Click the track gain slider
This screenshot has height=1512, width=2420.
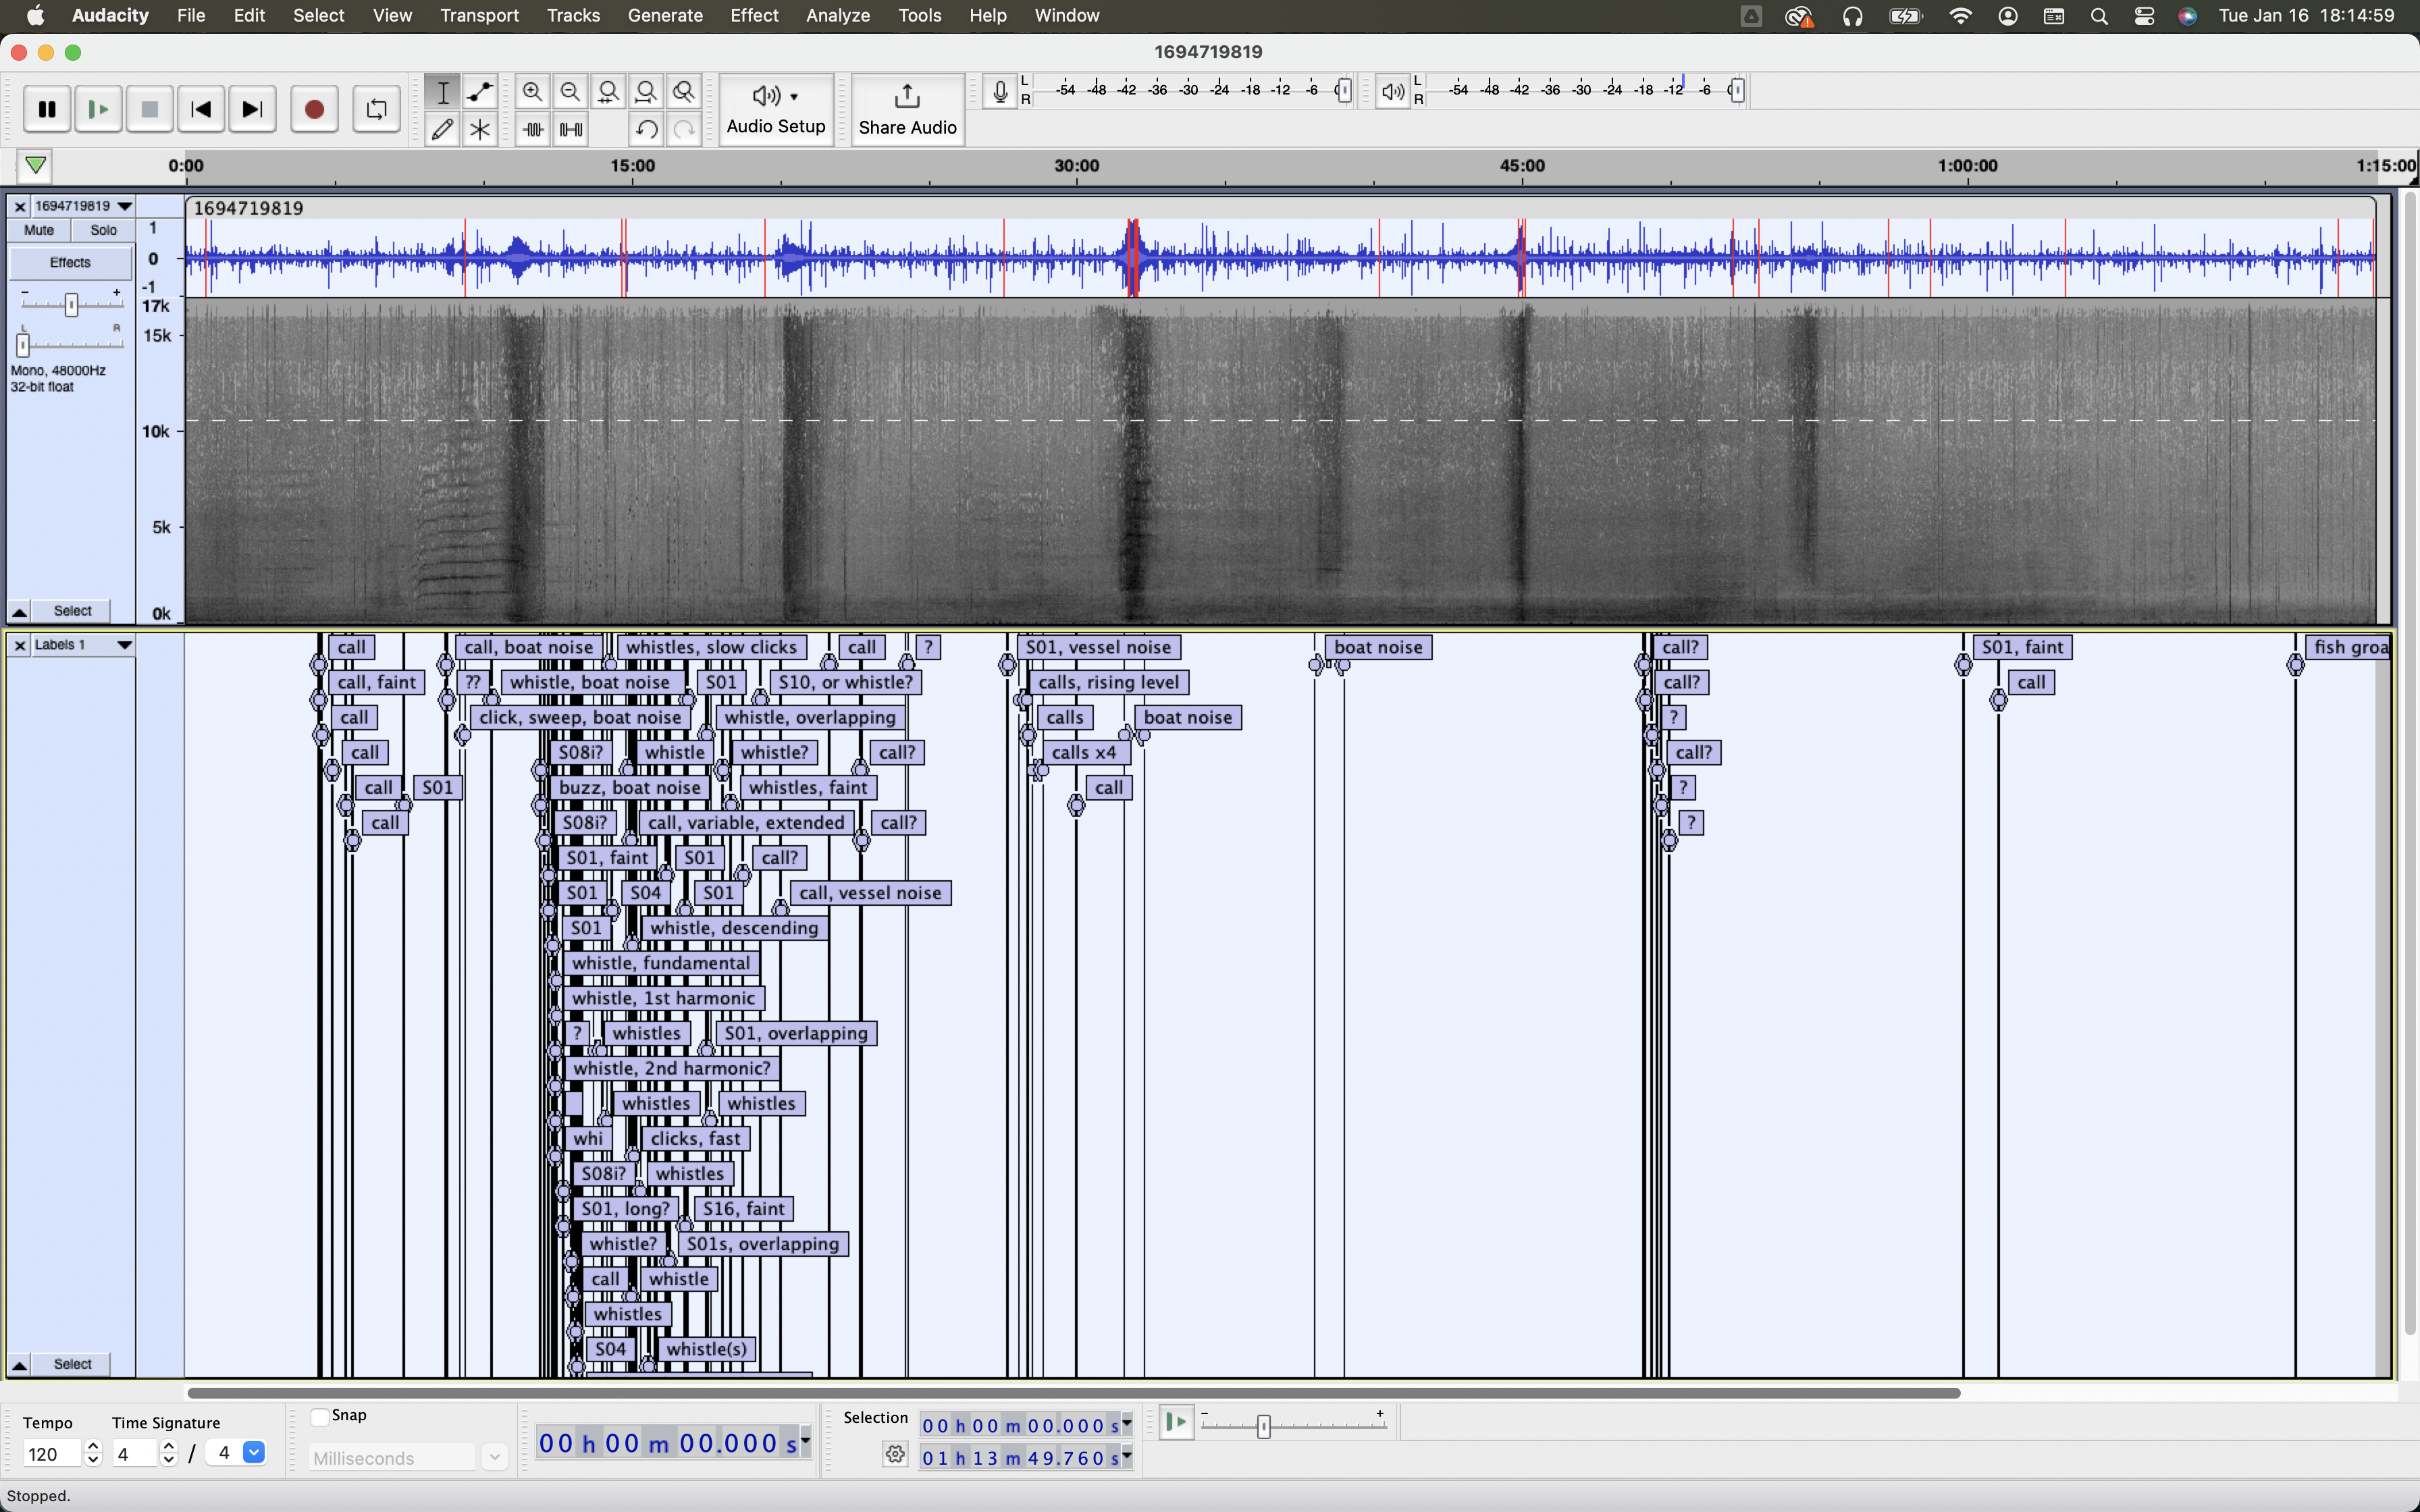[x=71, y=305]
